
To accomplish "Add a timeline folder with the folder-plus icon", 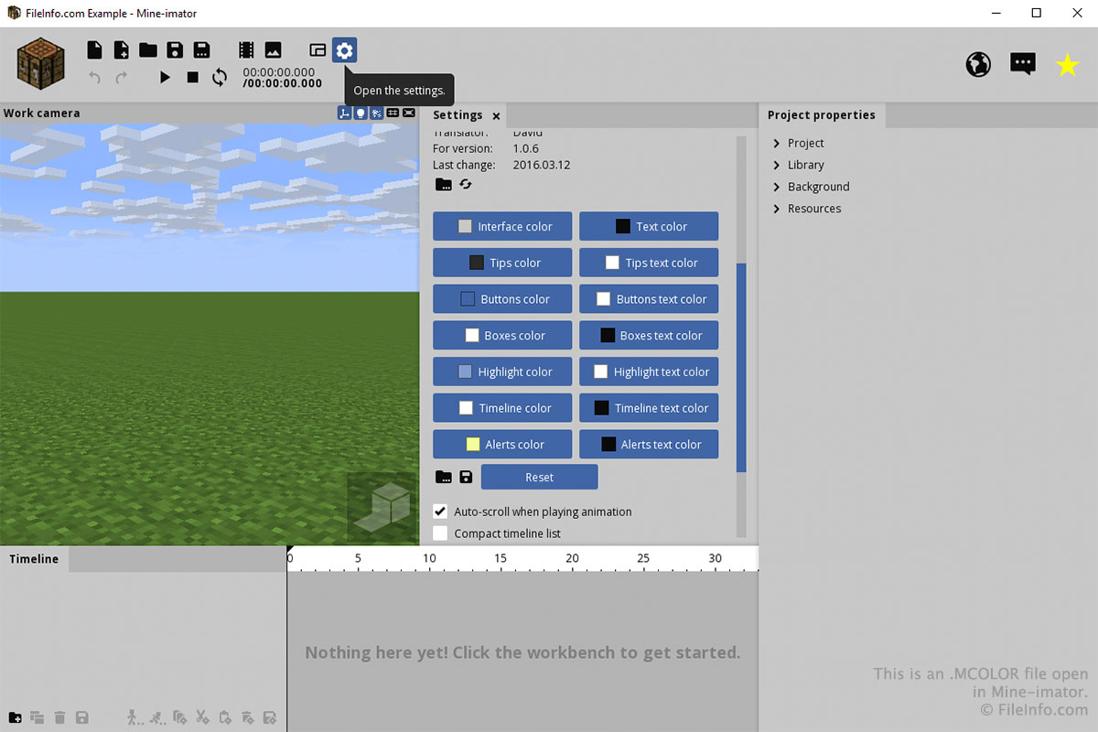I will coord(16,717).
